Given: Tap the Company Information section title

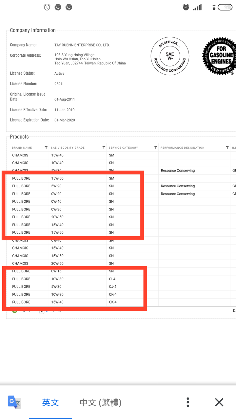Looking at the screenshot, I should pos(33,30).
